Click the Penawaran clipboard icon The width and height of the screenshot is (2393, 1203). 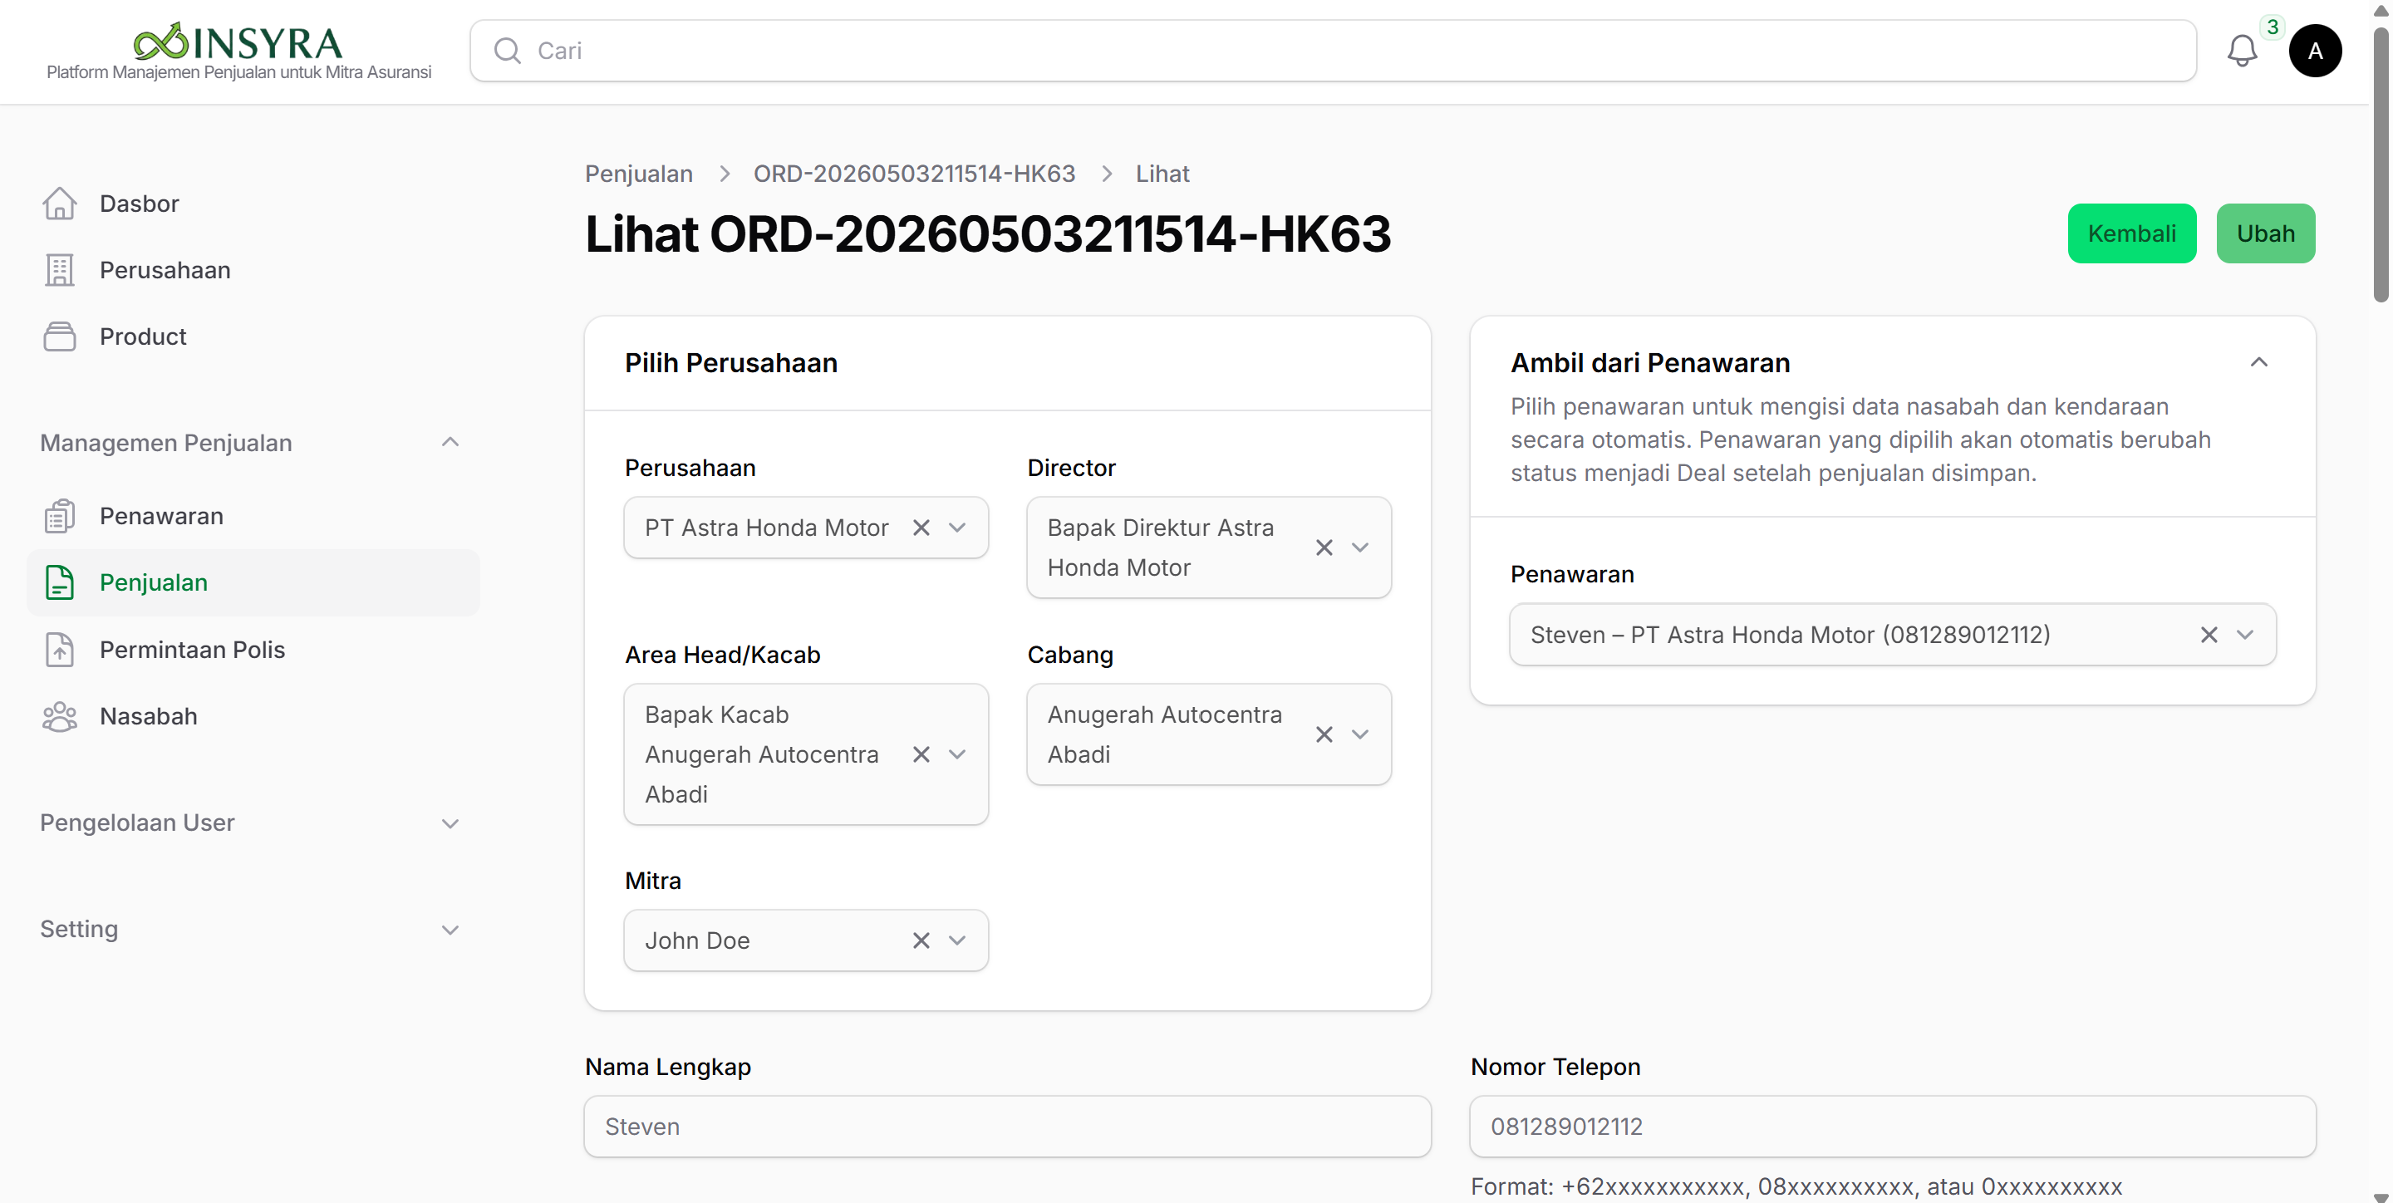tap(60, 516)
